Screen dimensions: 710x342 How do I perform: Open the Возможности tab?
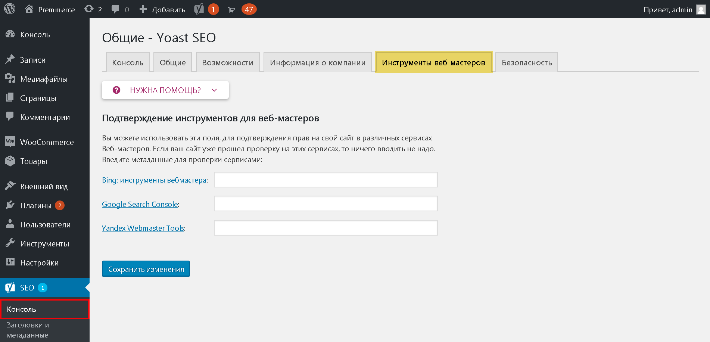tap(228, 62)
